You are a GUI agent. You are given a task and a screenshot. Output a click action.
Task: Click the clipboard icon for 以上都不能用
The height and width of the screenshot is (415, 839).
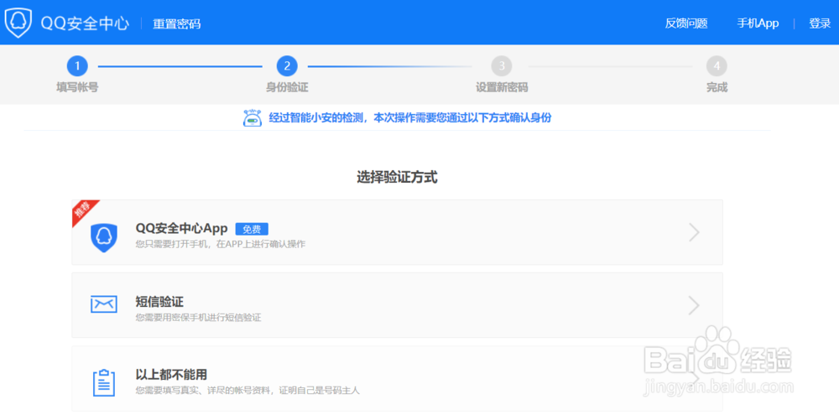[104, 382]
